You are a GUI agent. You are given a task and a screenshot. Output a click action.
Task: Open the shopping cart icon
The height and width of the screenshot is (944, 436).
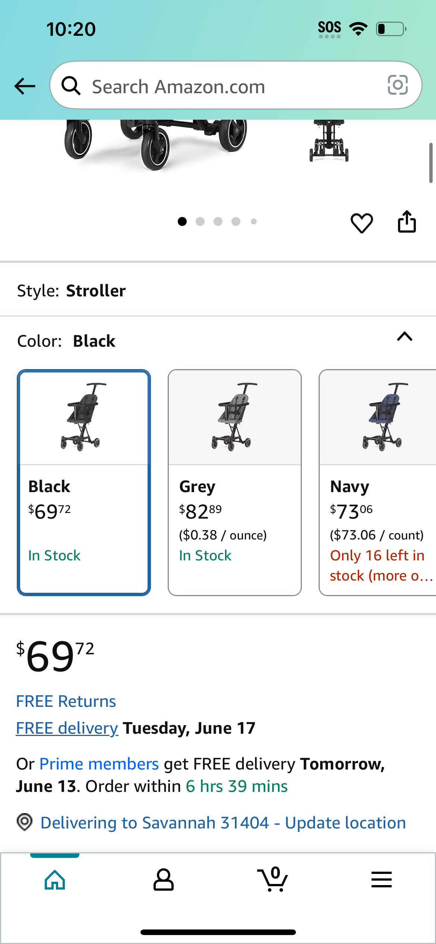(273, 879)
